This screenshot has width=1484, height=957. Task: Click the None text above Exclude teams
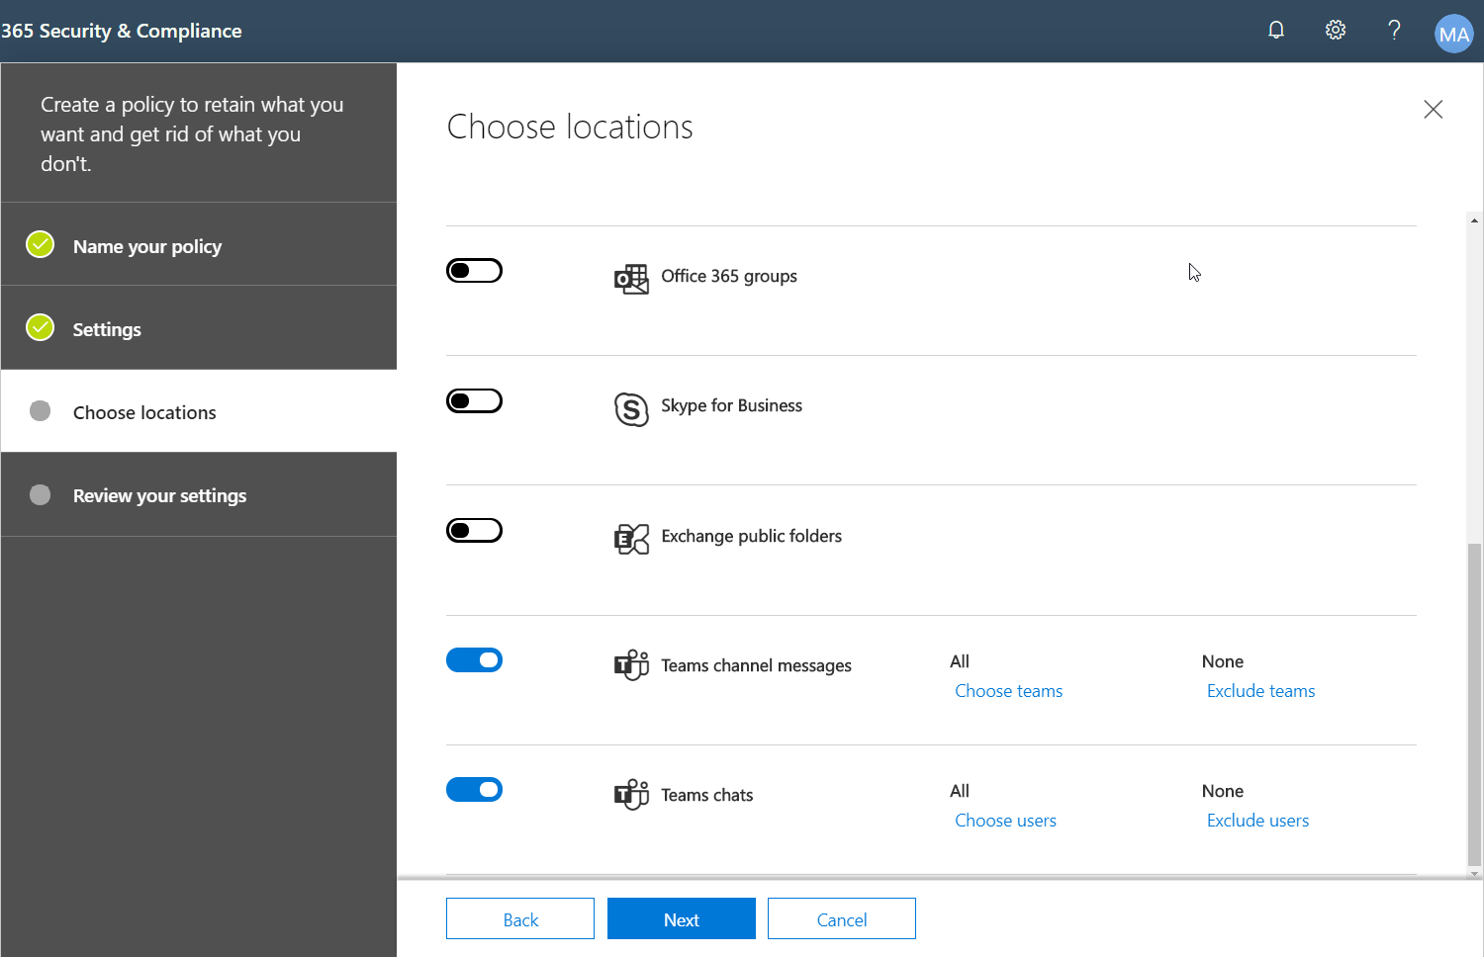pyautogui.click(x=1223, y=661)
